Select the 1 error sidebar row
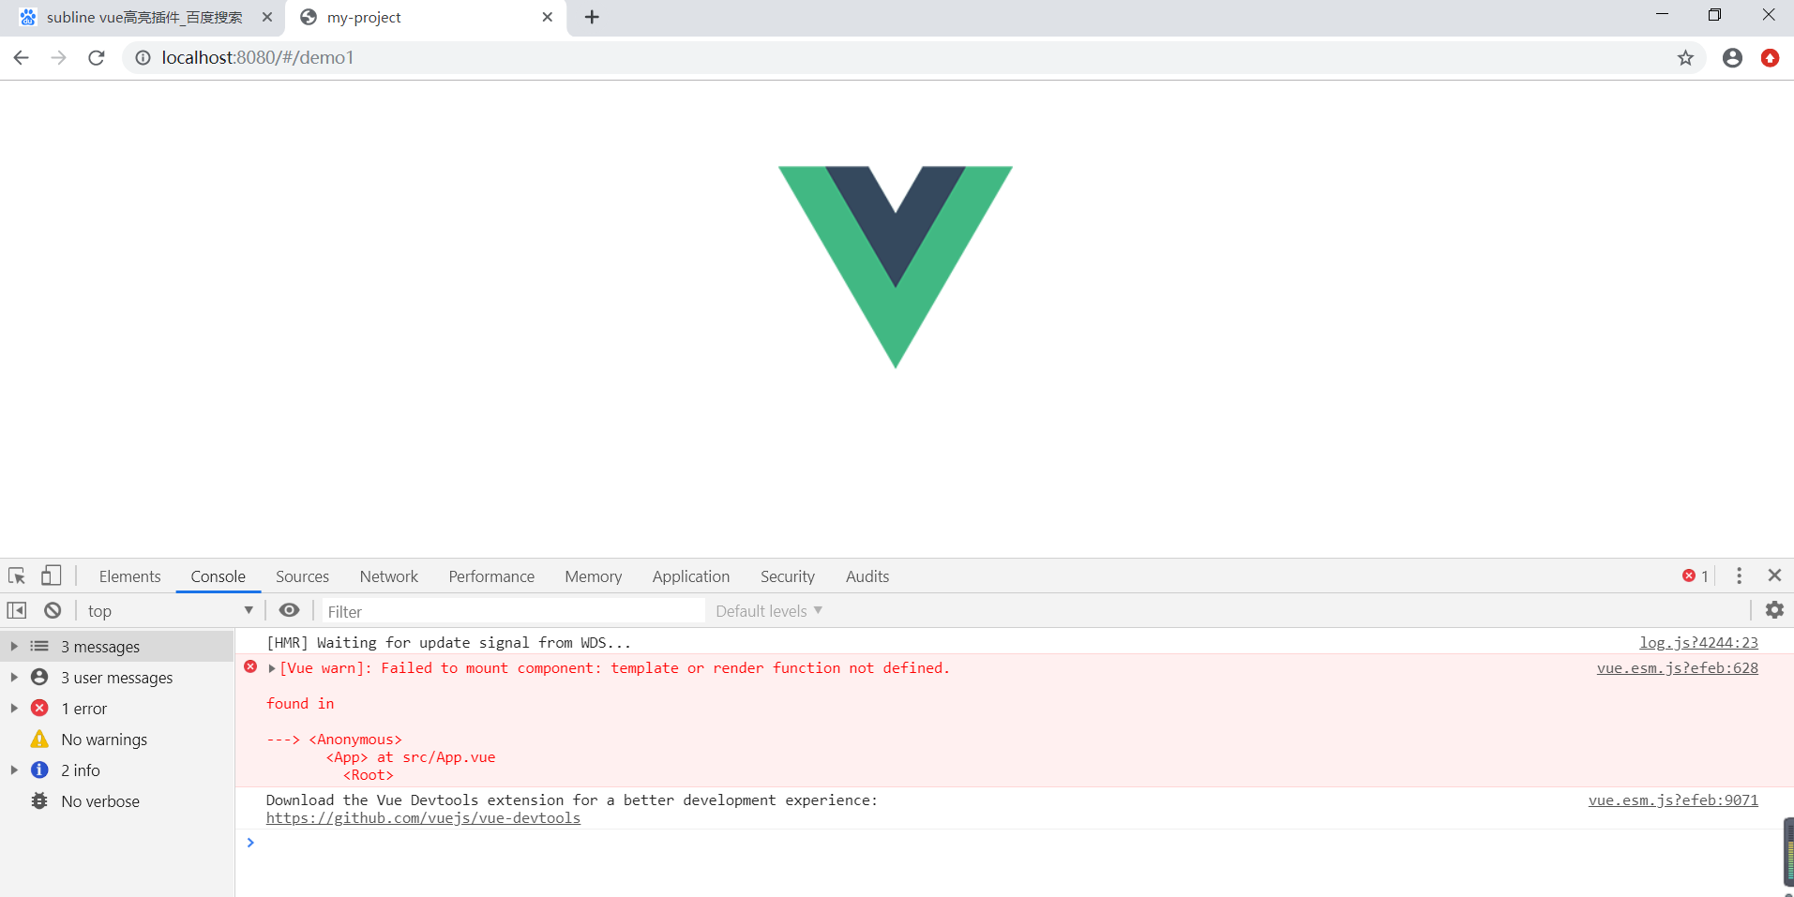Screen dimensions: 1794x897 (x=117, y=709)
